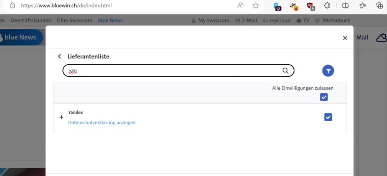Image resolution: width=387 pixels, height=176 pixels.
Task: Open the Read aloud icon
Action: click(240, 5)
